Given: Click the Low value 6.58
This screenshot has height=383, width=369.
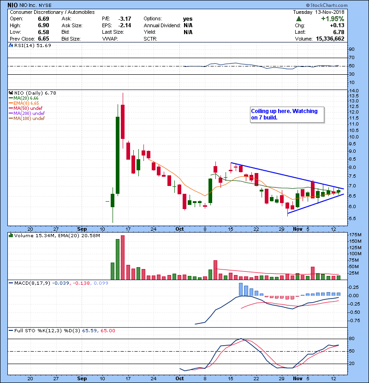Looking at the screenshot, I should click(x=43, y=32).
